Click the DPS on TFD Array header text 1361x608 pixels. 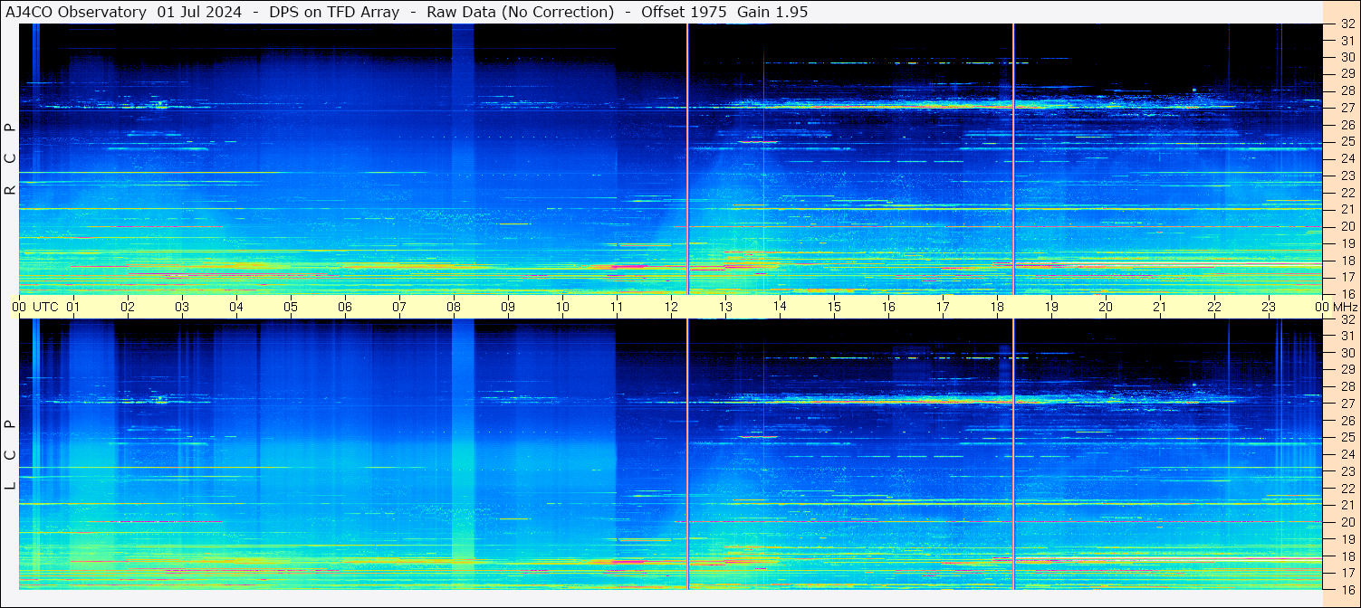334,12
